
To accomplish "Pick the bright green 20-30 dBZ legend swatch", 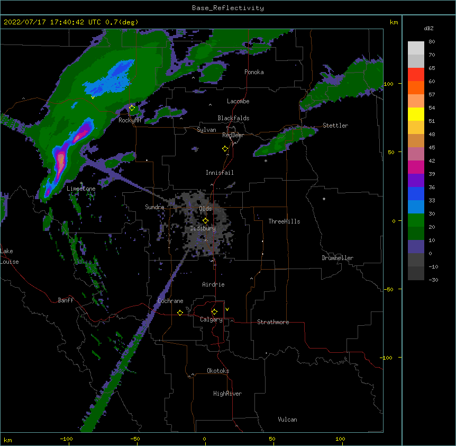I will click(x=416, y=220).
